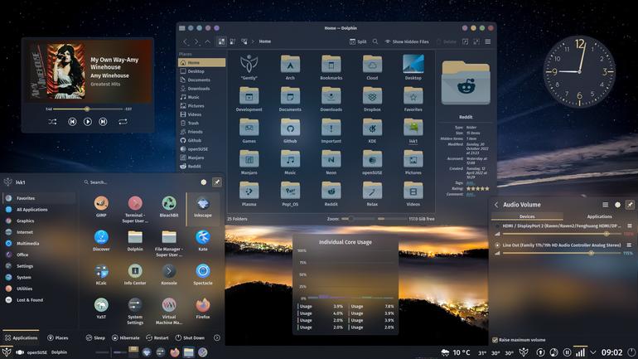
Task: Open Inkscape in the application launcher
Action: click(x=203, y=206)
